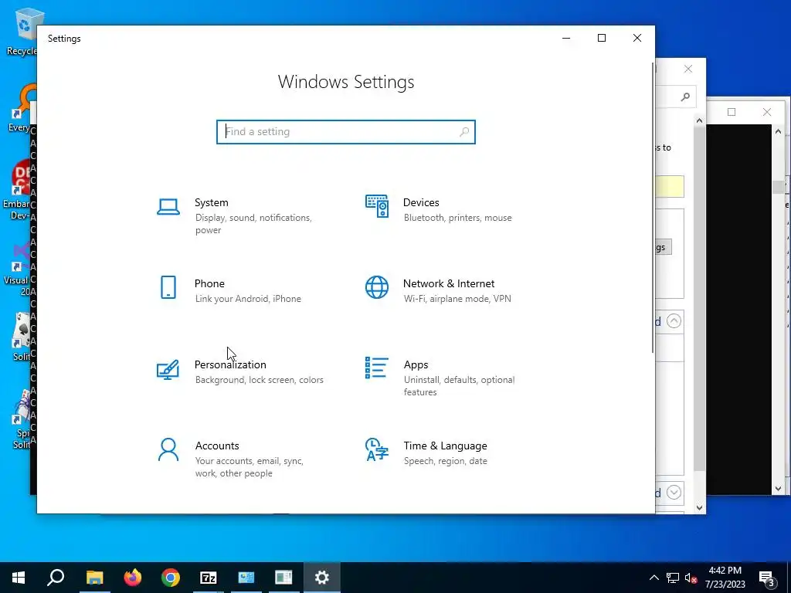The height and width of the screenshot is (593, 791).
Task: Open Apps settings heading
Action: tap(416, 364)
